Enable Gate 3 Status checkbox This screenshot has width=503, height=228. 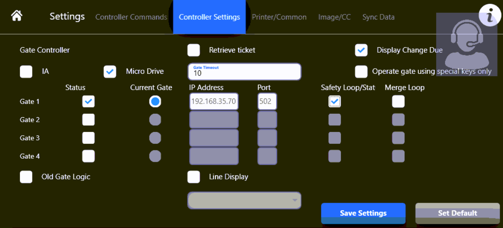pos(89,138)
